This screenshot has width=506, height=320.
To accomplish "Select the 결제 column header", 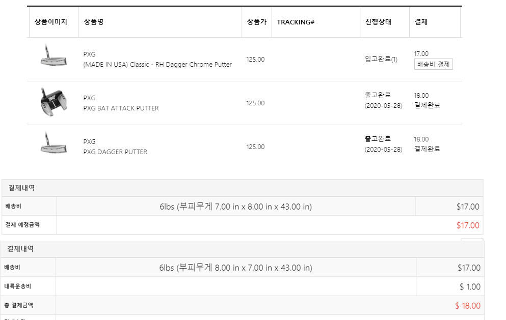I will [421, 22].
